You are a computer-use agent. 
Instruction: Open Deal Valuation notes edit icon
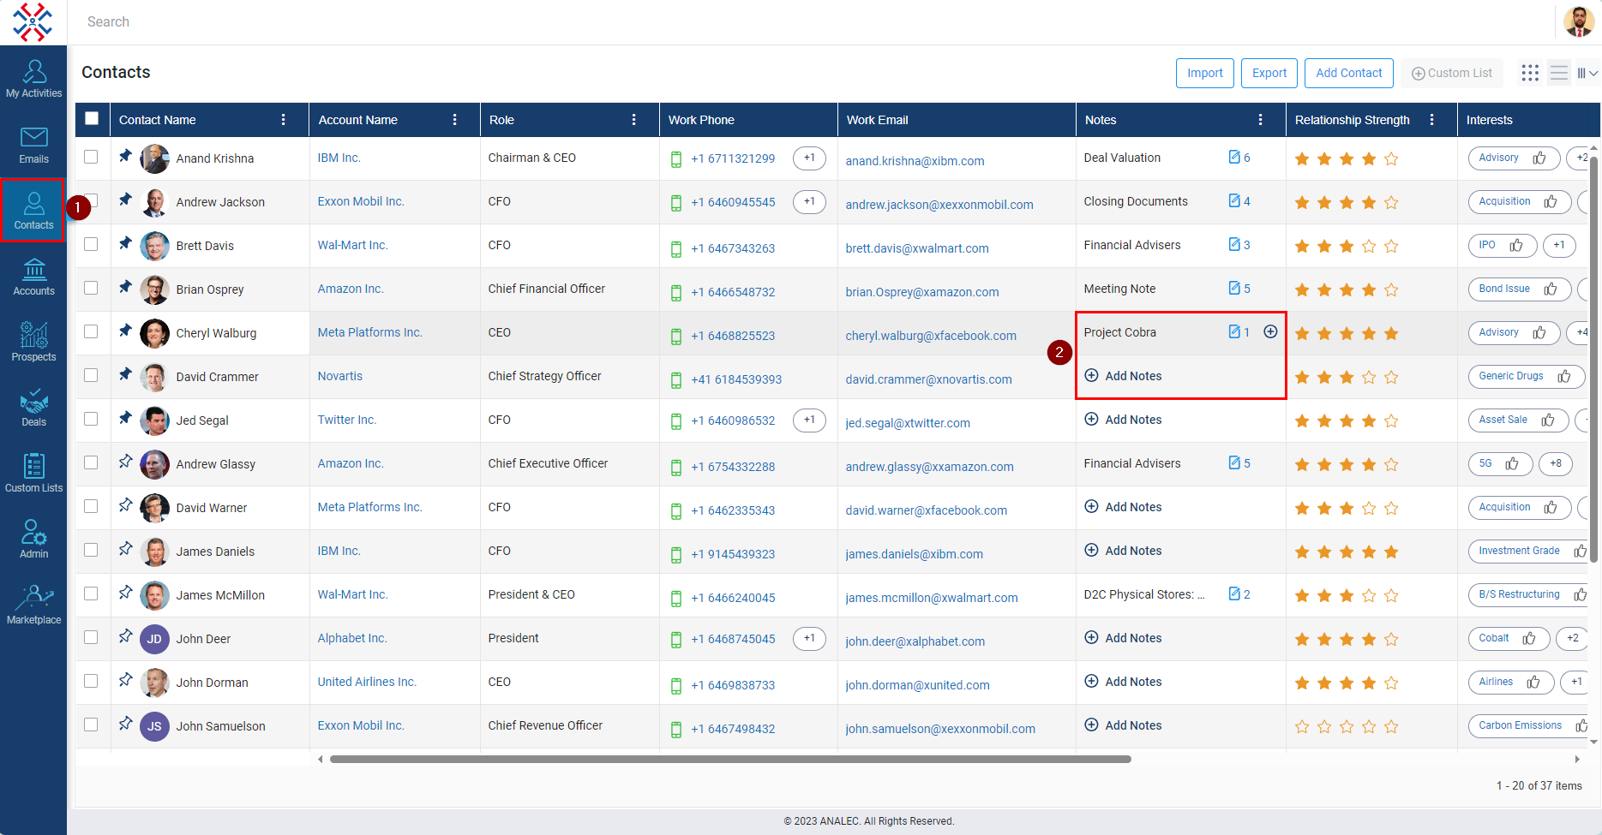[1234, 157]
